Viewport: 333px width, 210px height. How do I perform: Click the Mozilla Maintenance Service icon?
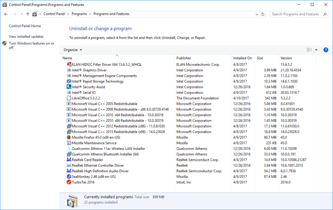[x=69, y=143]
